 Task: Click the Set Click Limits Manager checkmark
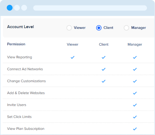pyautogui.click(x=135, y=117)
